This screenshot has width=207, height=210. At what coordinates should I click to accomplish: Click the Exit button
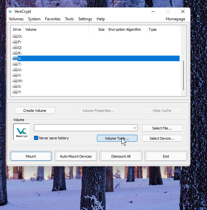(166, 156)
